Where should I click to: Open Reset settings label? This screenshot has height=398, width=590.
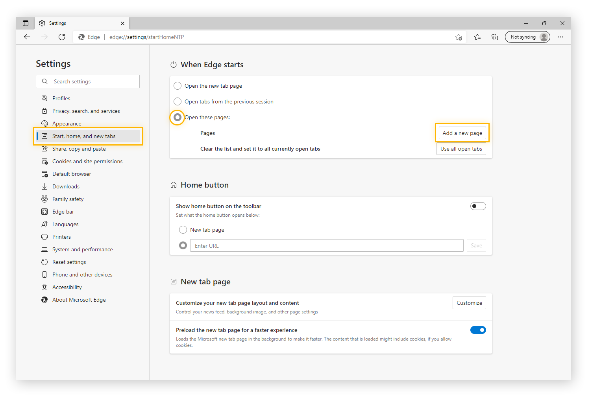[x=69, y=262]
